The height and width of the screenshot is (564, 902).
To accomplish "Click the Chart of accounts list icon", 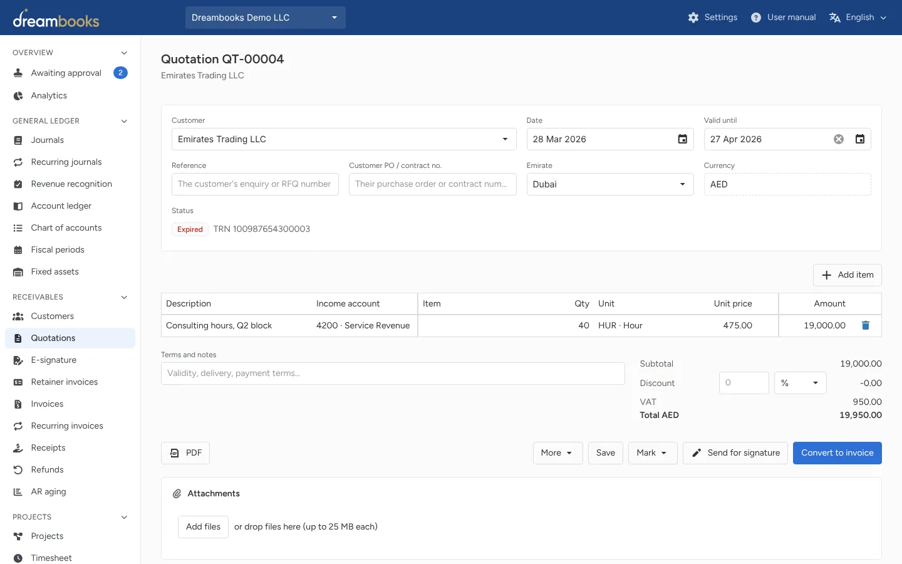I will 18,228.
